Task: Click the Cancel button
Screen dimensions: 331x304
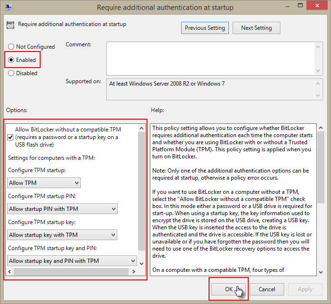Action: click(267, 289)
